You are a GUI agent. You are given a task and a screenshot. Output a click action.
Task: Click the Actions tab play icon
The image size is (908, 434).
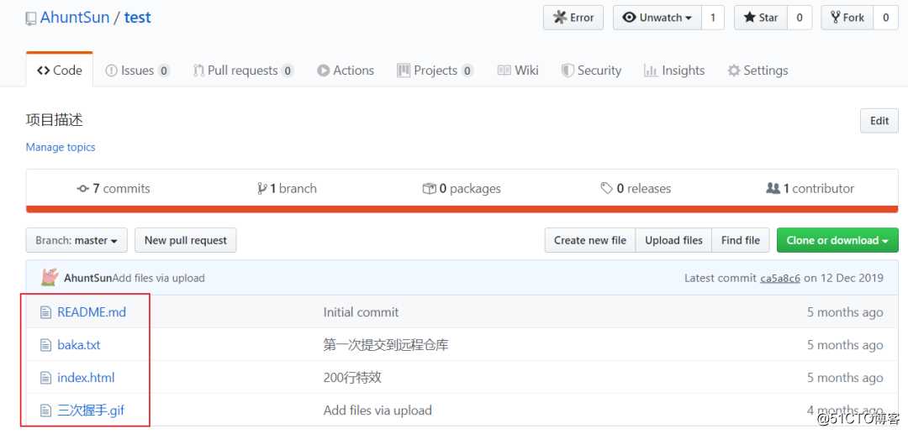click(323, 71)
